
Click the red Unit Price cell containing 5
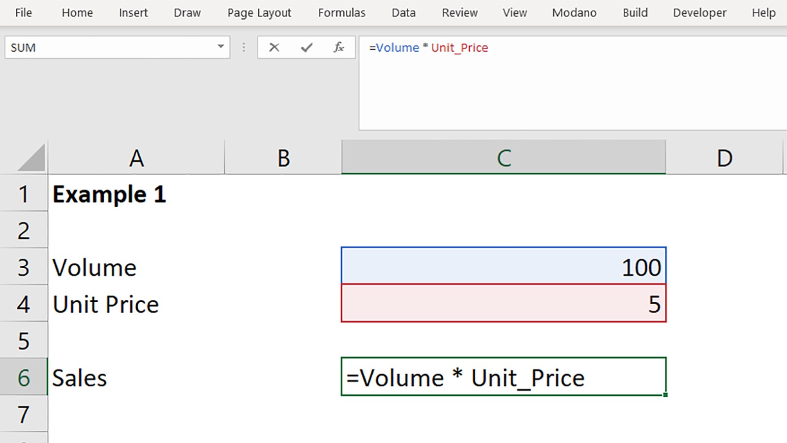click(503, 303)
